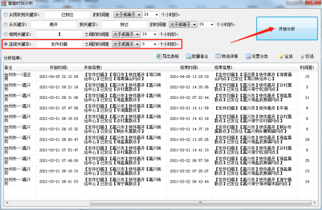Viewport: 322px width, 210px height.
Task: Click end time 2021-03-21 14:11:59
Action: [189, 108]
